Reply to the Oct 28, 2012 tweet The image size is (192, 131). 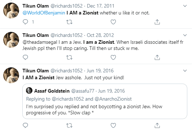pos(25,57)
